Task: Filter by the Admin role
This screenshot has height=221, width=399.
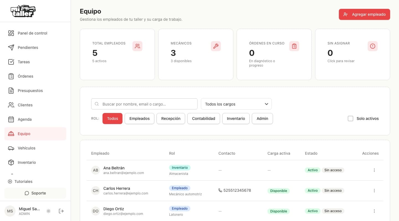Action: [262, 119]
